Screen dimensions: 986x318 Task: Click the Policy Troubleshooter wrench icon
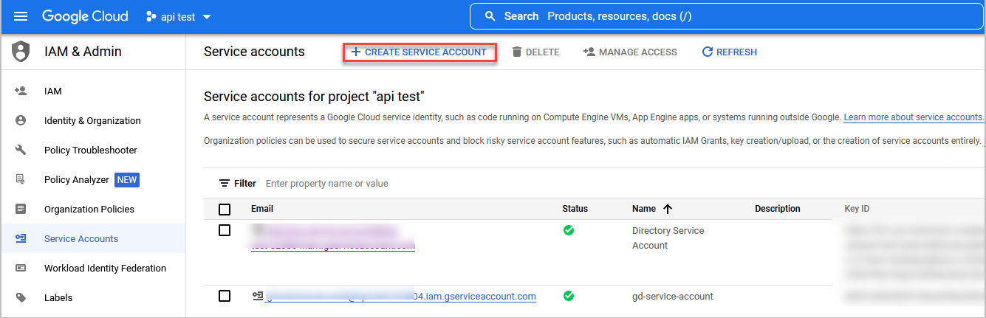point(21,150)
